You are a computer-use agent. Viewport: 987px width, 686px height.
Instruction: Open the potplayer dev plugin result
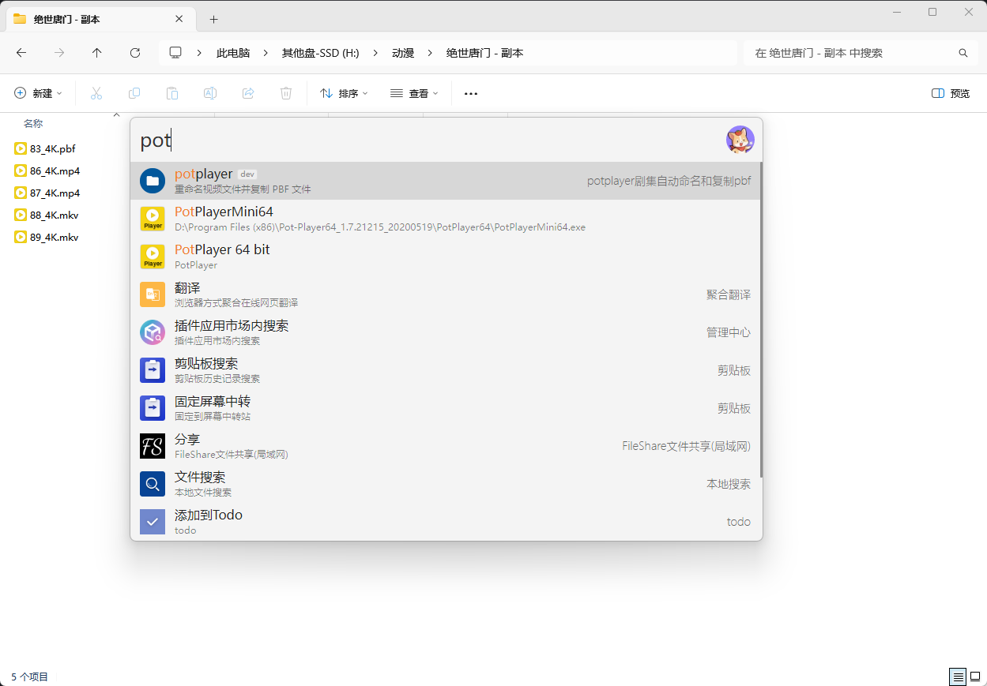click(446, 181)
